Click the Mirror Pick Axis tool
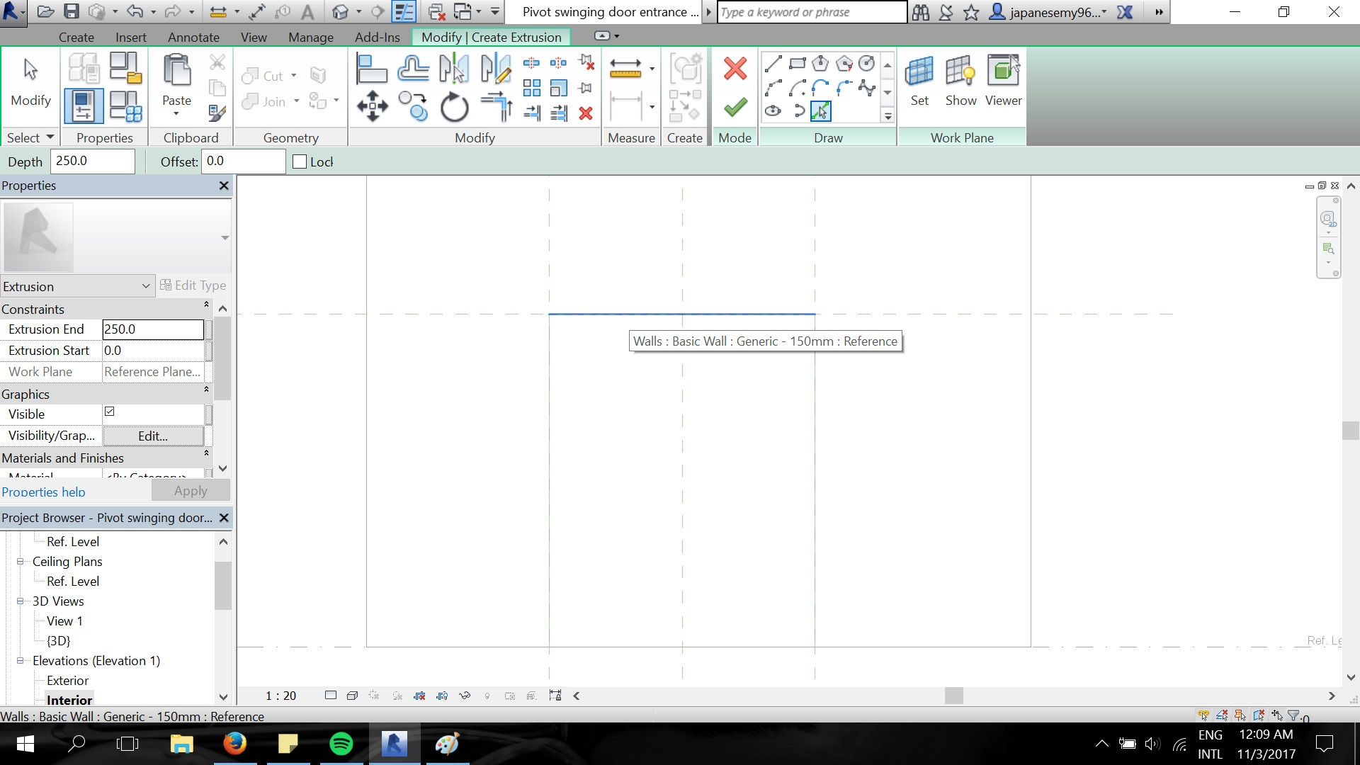The height and width of the screenshot is (765, 1360). 454,69
